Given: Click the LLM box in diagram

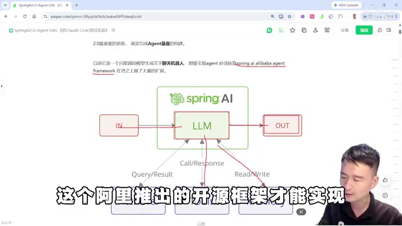Looking at the screenshot, I should click(202, 126).
